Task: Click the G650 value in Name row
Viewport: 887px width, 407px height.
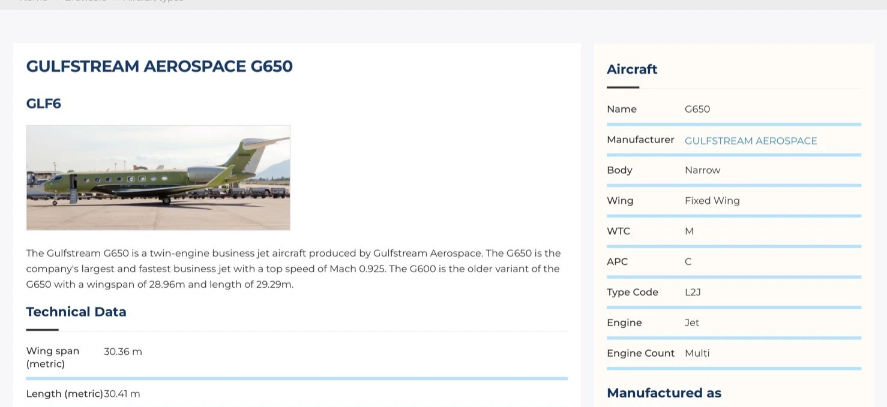Action: pos(697,109)
